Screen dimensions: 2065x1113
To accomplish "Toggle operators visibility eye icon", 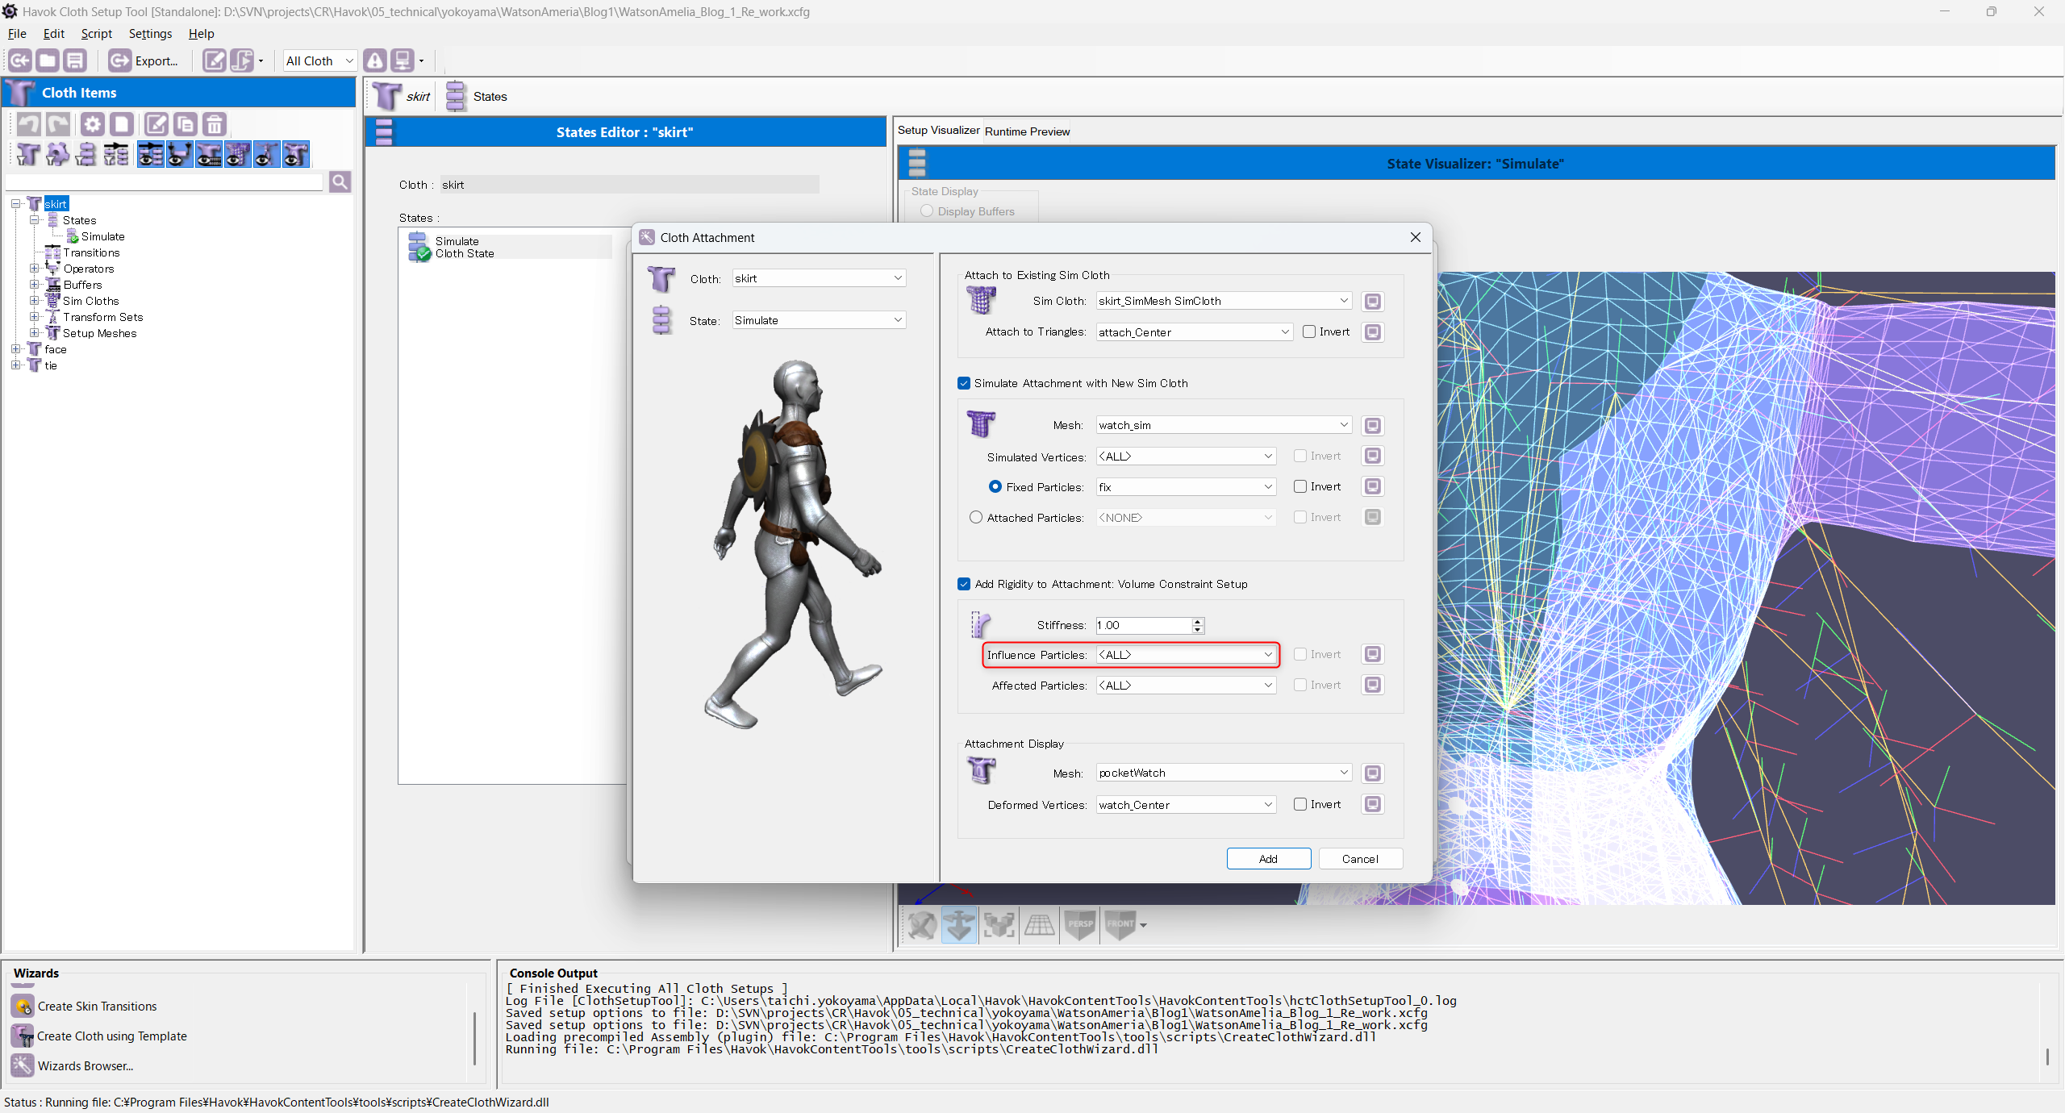I will [x=180, y=154].
